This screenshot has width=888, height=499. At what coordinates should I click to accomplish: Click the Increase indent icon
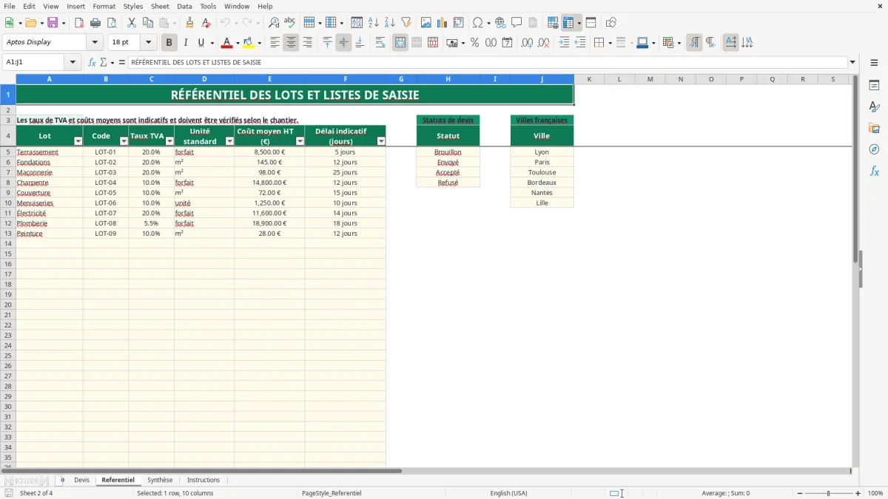pyautogui.click(x=564, y=43)
